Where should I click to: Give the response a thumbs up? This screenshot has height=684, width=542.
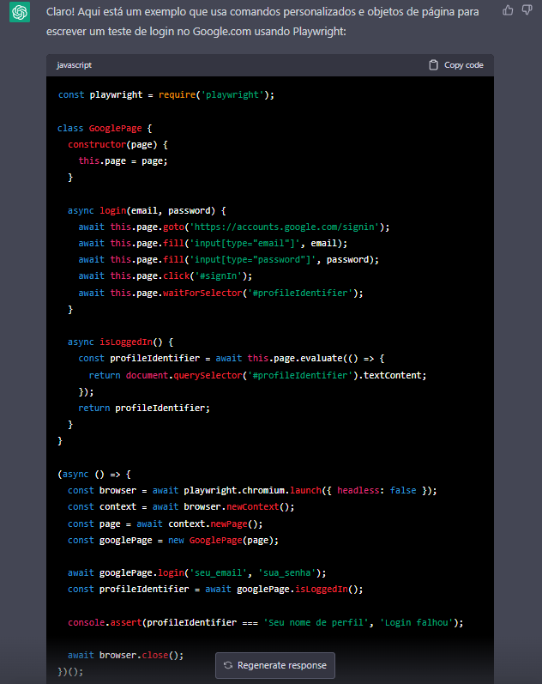click(508, 10)
